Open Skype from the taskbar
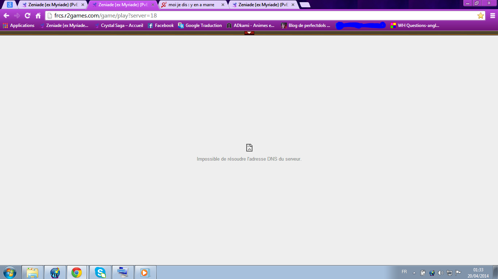 tap(100, 272)
